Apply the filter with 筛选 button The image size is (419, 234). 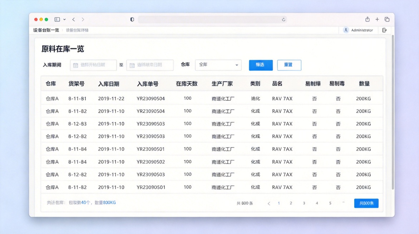[x=261, y=65]
